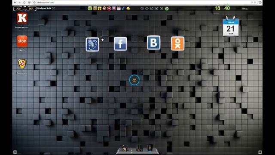The height and width of the screenshot is (155, 275).
Task: Open the VKontakte "B" shortcut icon
Action: 154,43
